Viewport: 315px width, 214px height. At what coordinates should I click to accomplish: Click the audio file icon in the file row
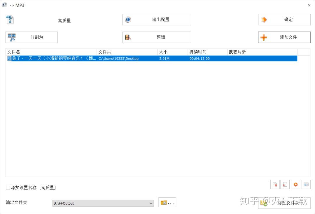point(9,58)
